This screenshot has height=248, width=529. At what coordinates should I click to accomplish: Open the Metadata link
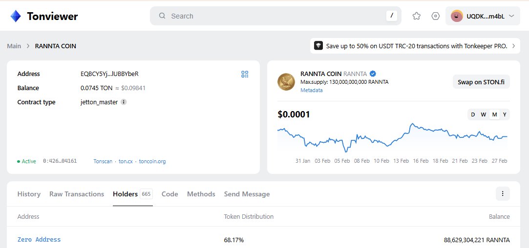click(x=312, y=90)
